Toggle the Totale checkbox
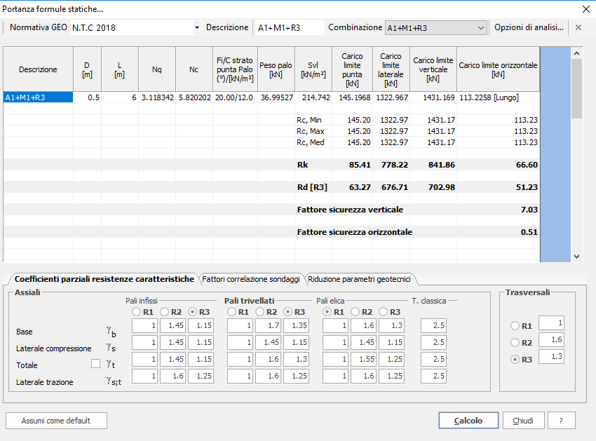The image size is (596, 441). click(x=96, y=364)
